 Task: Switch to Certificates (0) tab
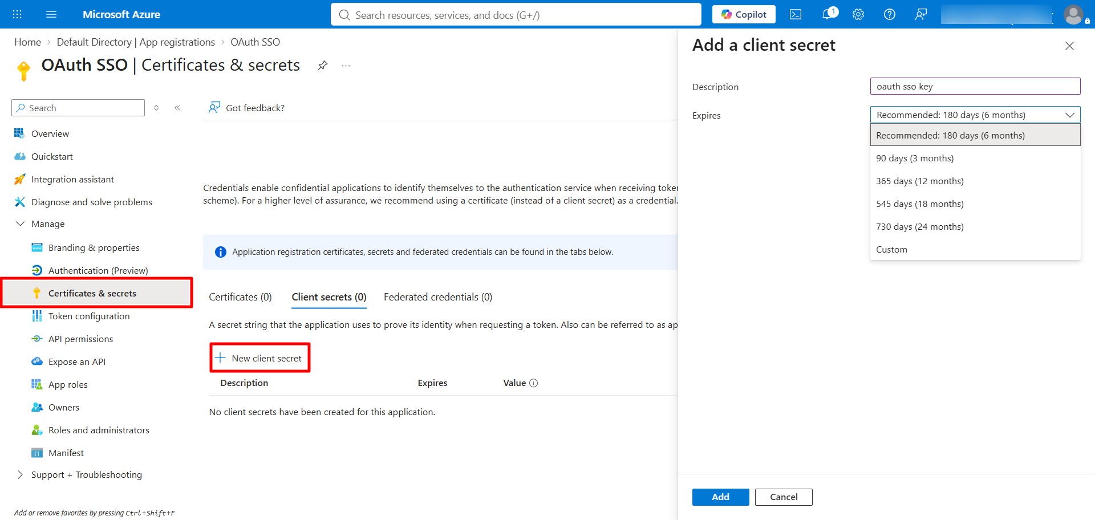coord(240,297)
